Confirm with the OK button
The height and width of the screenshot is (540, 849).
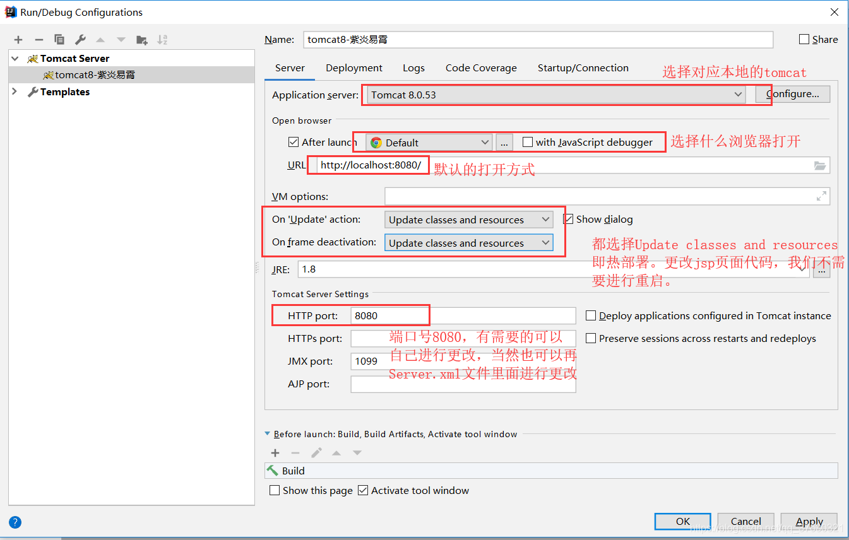click(683, 521)
